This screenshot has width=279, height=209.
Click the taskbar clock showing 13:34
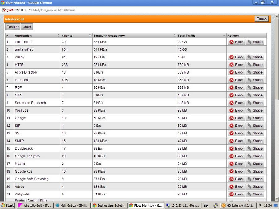click(268, 206)
